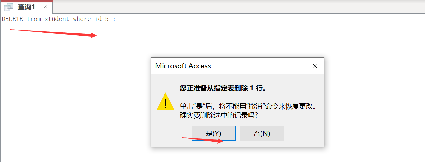Screen dimensions: 425x162
Task: Click empty SQL editor area below the statement
Action: tap(75, 97)
